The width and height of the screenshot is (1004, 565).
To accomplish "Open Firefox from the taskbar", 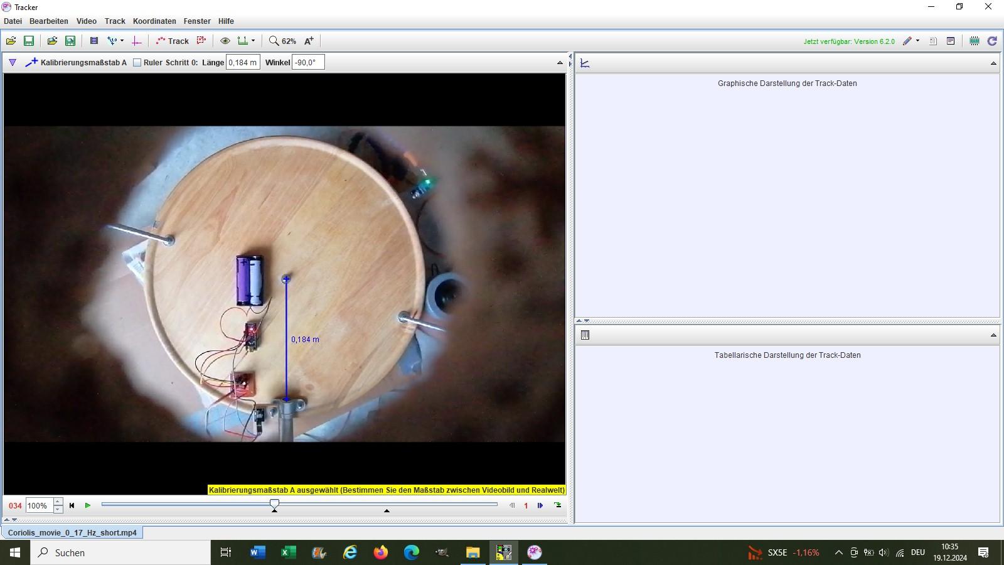I will click(x=380, y=552).
